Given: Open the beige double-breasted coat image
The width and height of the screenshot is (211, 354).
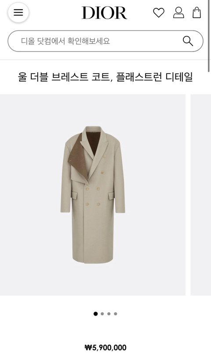Looking at the screenshot, I should 93,195.
